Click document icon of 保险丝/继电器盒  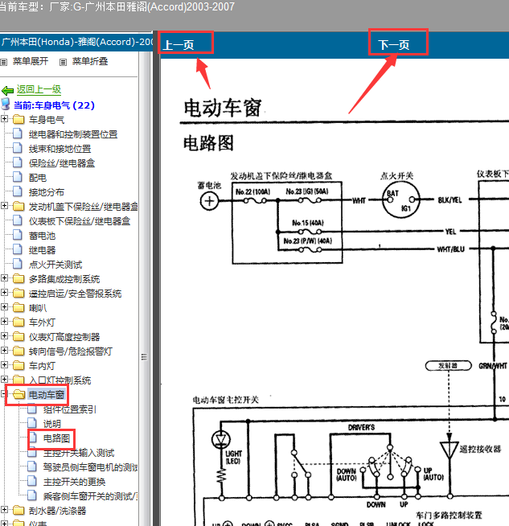click(x=18, y=162)
